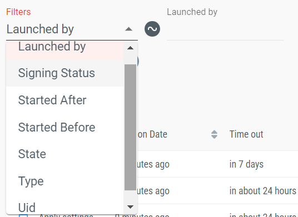Click the dropdown list's scroll down arrow
298x217 pixels.
(130, 207)
